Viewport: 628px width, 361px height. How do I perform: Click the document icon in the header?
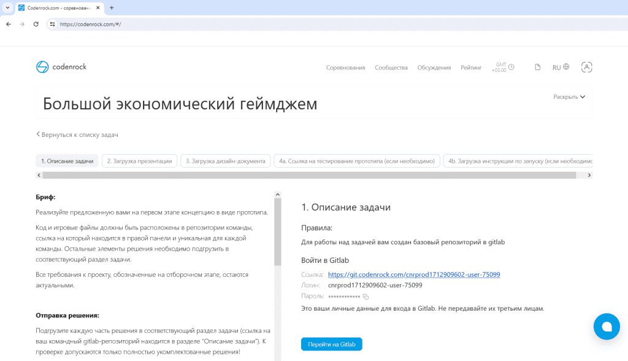tap(538, 68)
